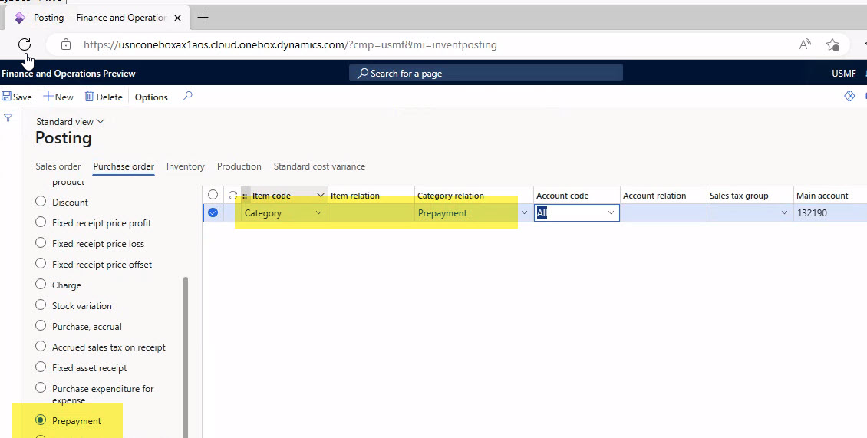Viewport: 867px width, 438px height.
Task: Open the Account code dropdown
Action: point(612,213)
